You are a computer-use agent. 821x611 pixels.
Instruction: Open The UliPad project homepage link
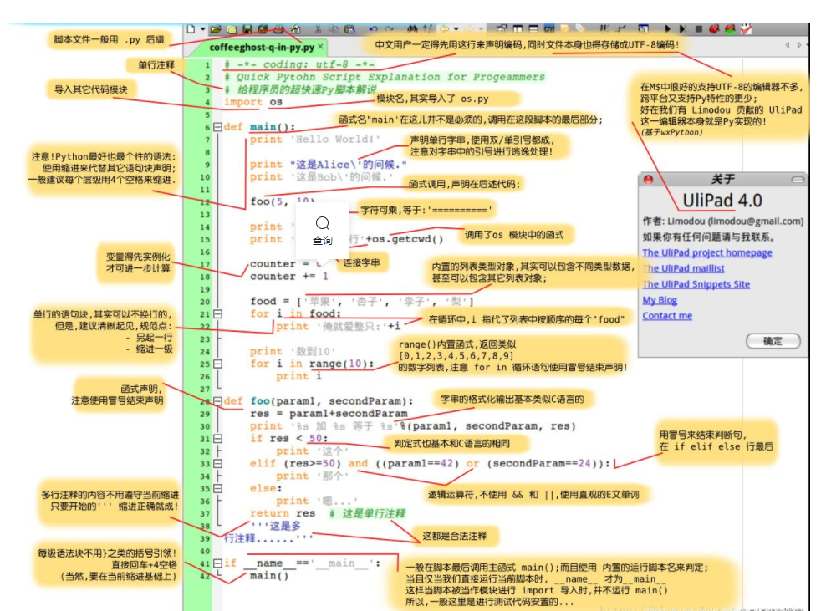click(x=707, y=252)
